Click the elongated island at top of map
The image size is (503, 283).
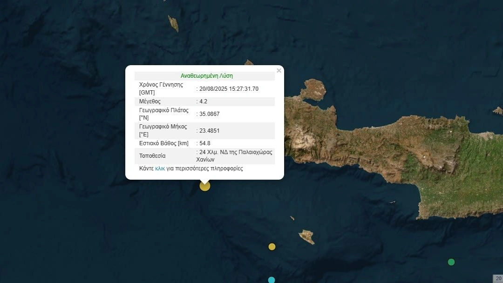[173, 23]
